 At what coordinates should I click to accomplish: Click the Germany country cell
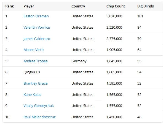[x=79, y=61]
